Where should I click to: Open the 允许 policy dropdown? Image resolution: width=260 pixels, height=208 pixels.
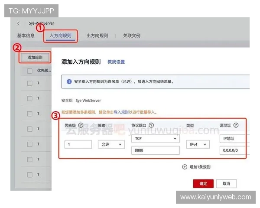pyautogui.click(x=111, y=144)
